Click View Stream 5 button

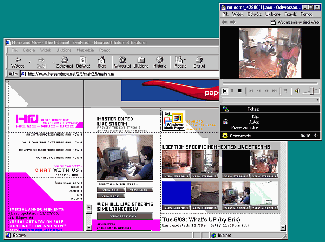tap(176, 207)
